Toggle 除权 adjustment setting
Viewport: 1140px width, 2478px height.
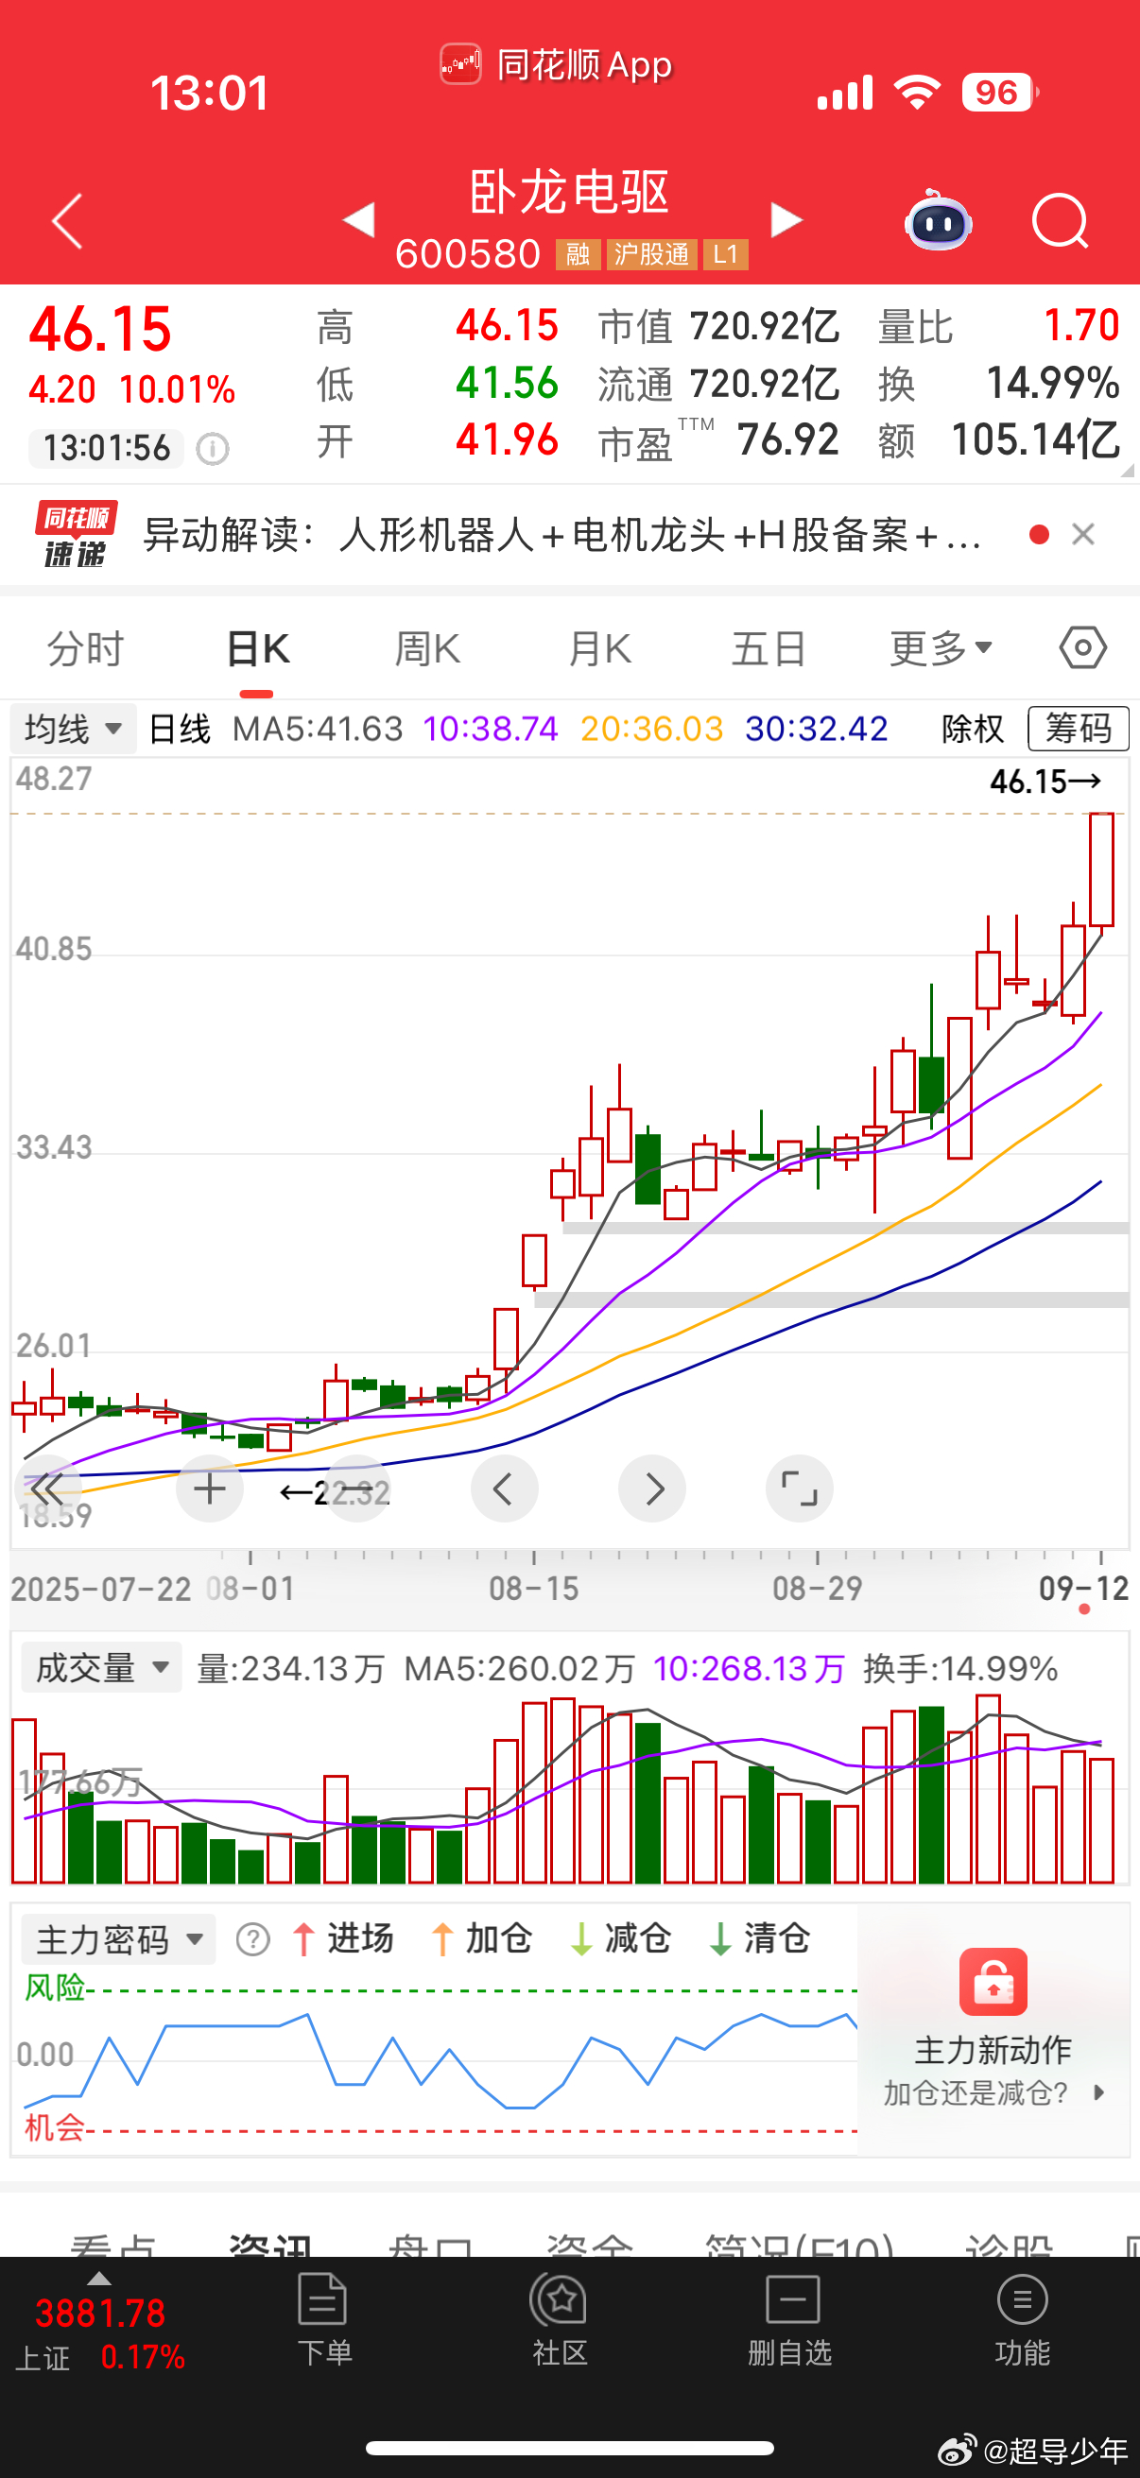tap(973, 729)
